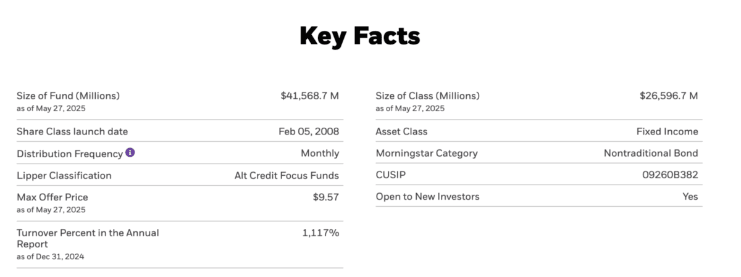The image size is (741, 277).
Task: Click the Distribution Frequency info icon
Action: point(130,152)
